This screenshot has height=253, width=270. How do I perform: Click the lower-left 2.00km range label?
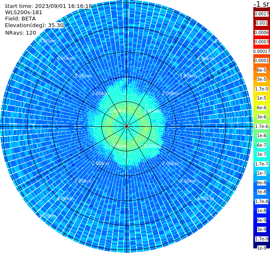(x=101, y=163)
